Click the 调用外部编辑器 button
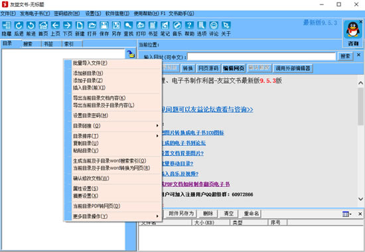Viewport: 365px width, 252px height. 293,68
